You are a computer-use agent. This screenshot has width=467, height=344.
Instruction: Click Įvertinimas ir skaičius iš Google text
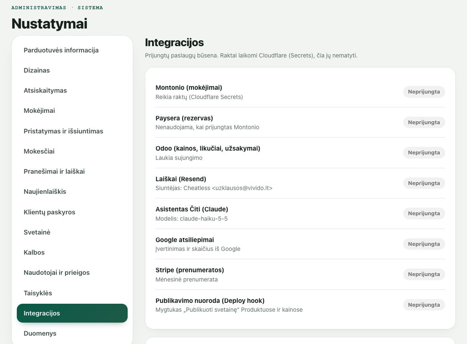[198, 249]
